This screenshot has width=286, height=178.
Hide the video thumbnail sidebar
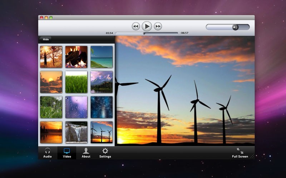(45, 39)
